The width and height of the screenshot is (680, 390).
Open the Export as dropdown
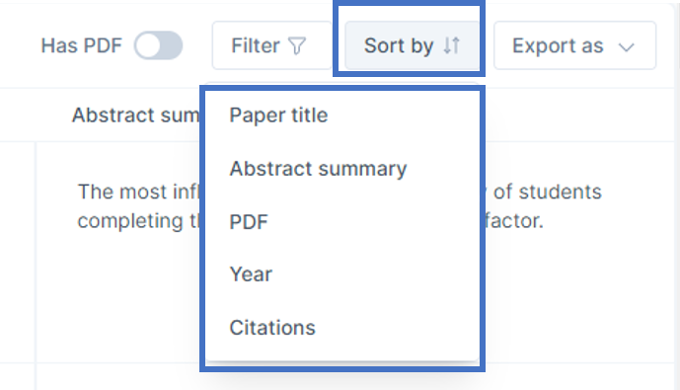574,45
